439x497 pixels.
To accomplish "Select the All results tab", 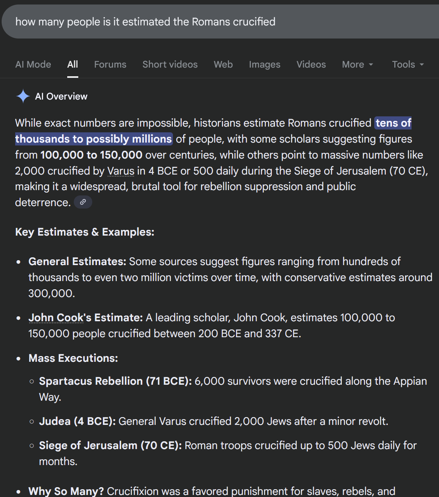I will coord(73,64).
